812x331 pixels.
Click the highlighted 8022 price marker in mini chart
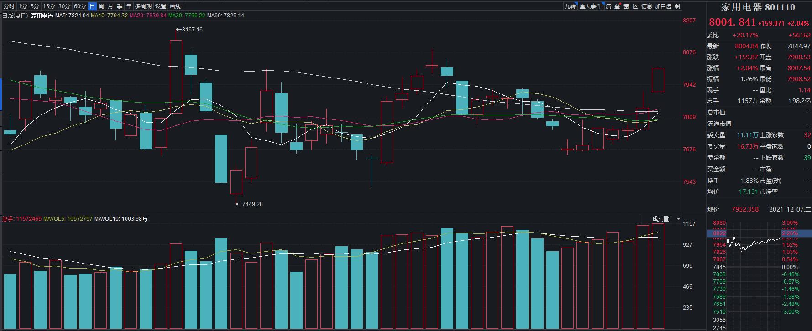click(719, 233)
